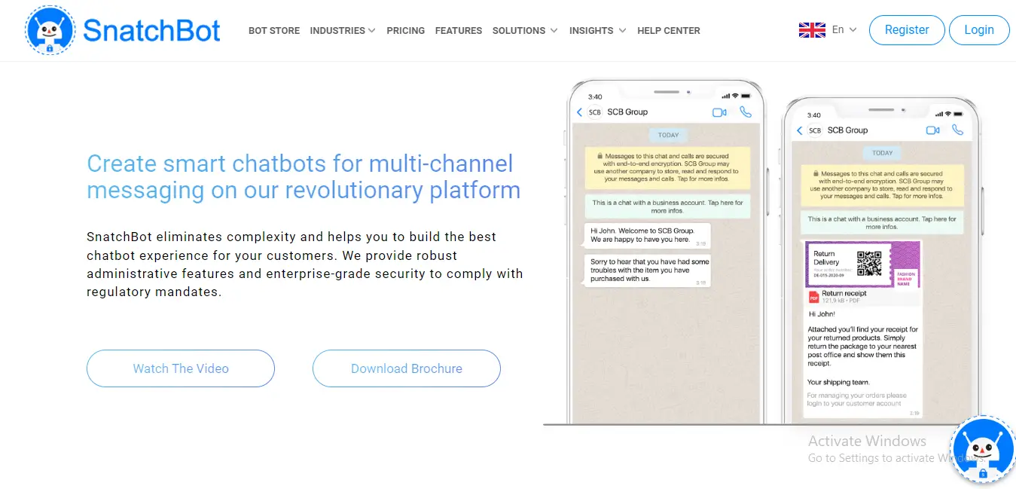Click the SnatchBot brand name text
Image resolution: width=1016 pixels, height=489 pixels.
(151, 30)
